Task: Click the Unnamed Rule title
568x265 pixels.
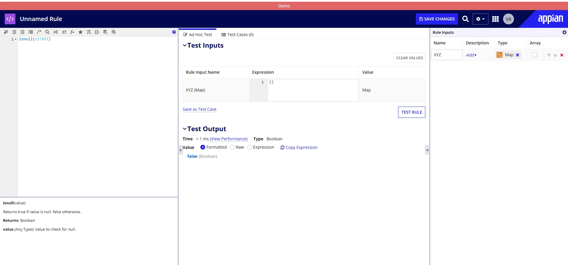Action: (x=41, y=19)
